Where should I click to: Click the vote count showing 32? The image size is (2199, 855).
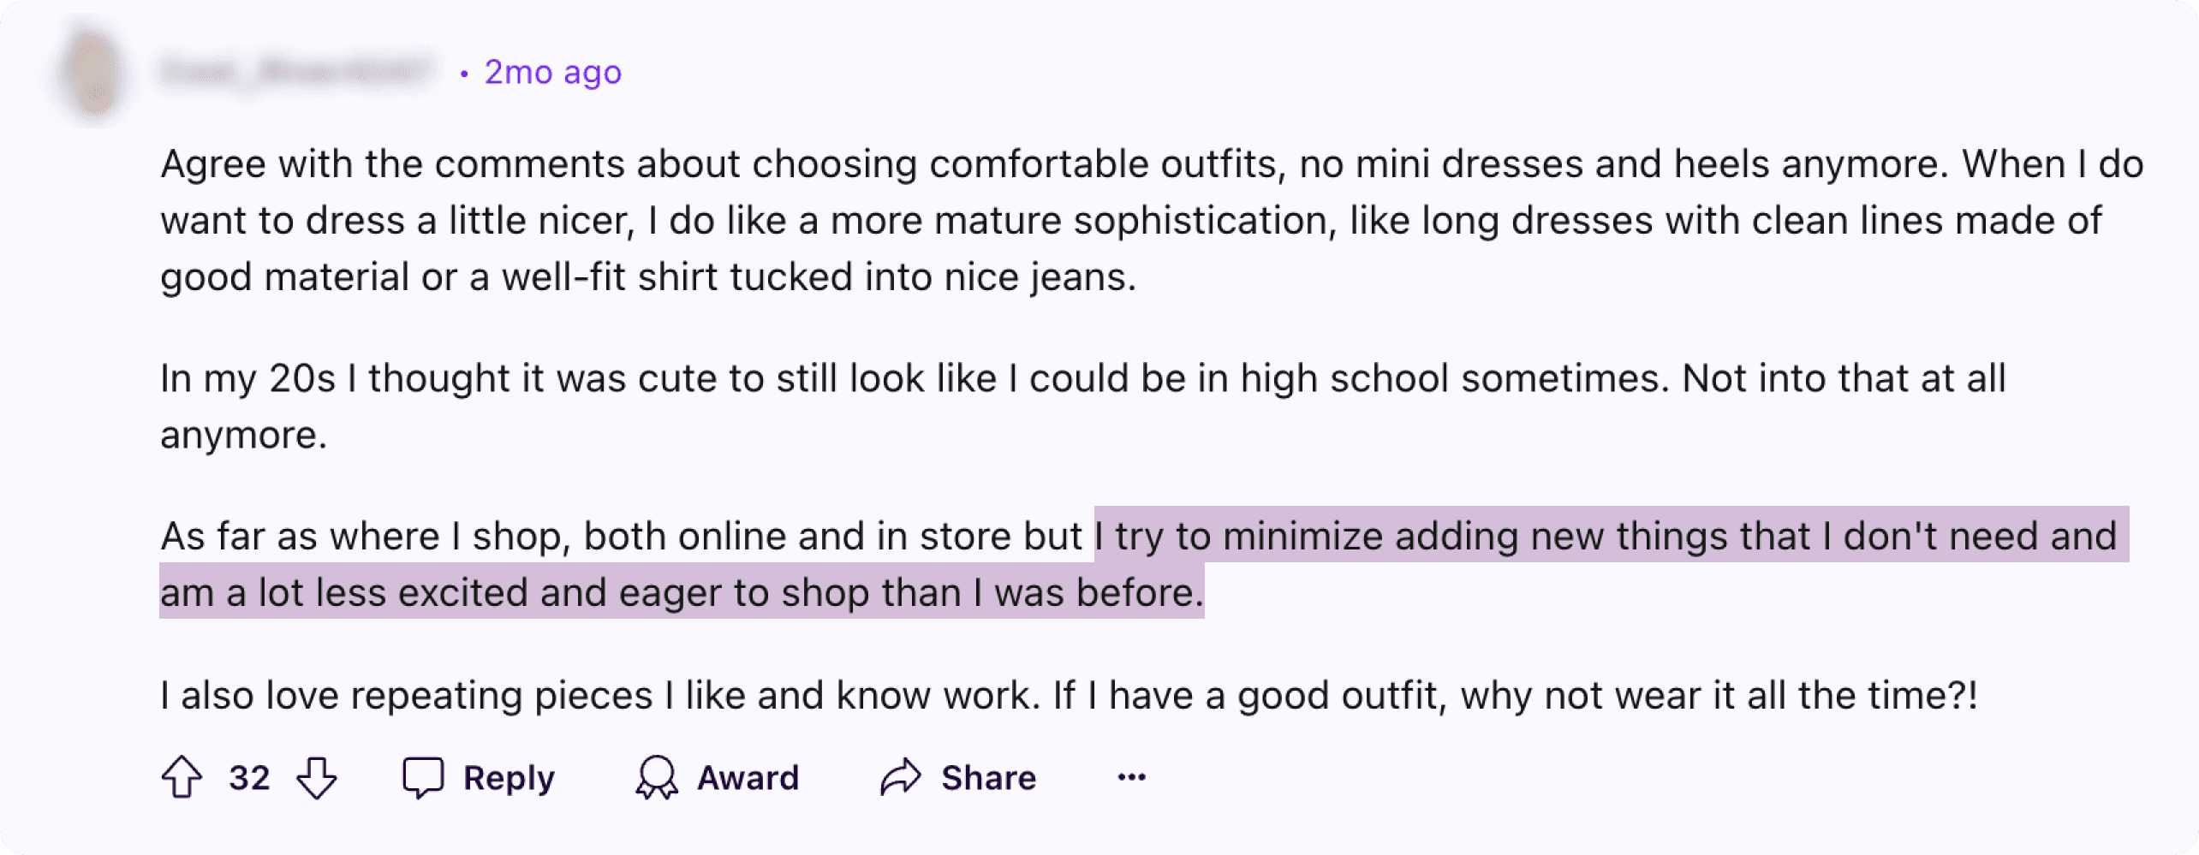[x=249, y=777]
